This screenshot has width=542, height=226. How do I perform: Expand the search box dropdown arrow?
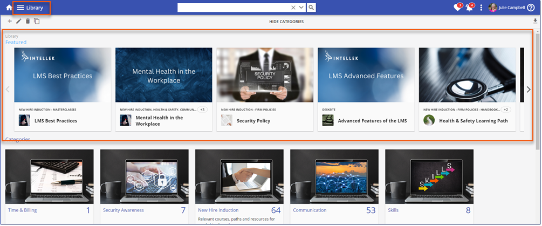[x=301, y=8]
